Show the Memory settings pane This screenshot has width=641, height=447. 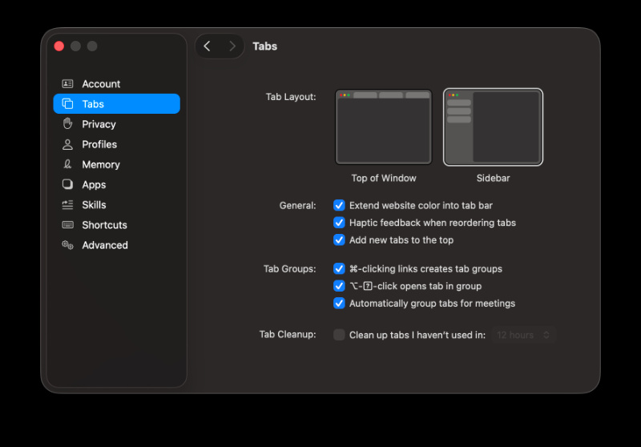(x=116, y=164)
